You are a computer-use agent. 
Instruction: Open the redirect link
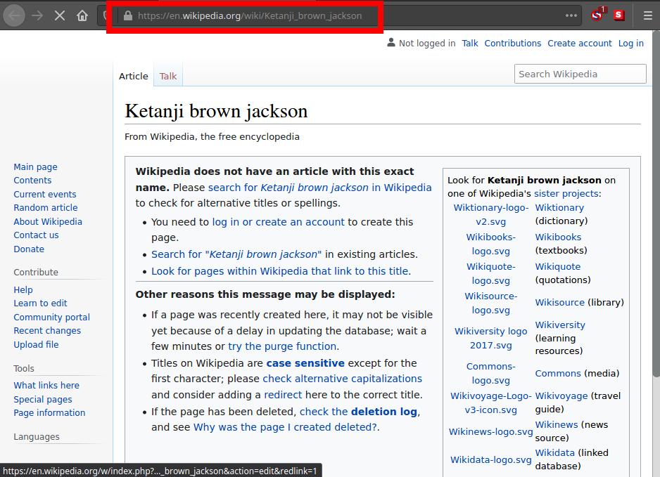click(x=283, y=395)
